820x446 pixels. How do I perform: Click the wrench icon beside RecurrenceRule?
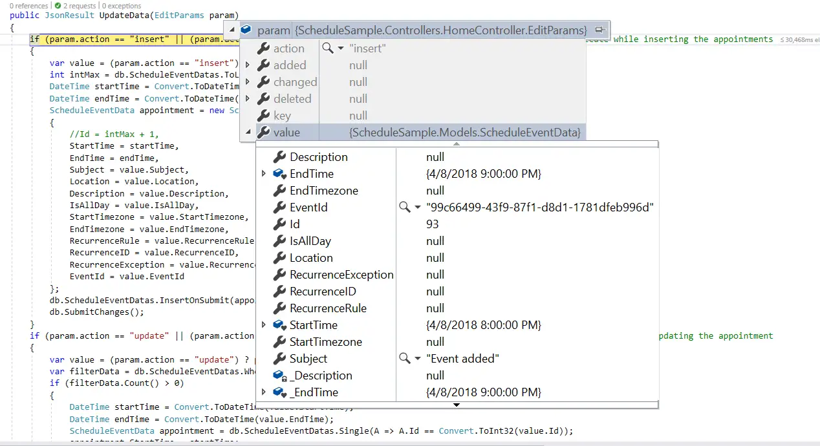[x=279, y=308]
